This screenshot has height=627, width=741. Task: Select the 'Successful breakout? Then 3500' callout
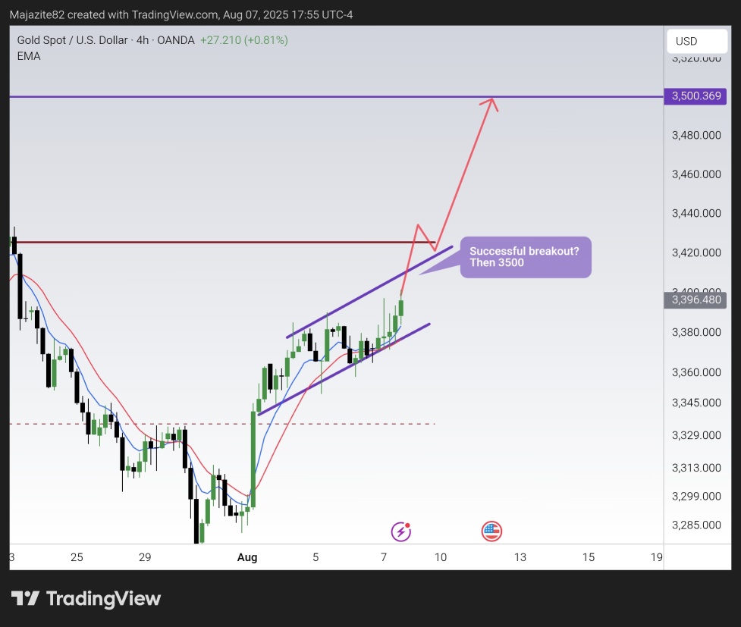click(526, 257)
